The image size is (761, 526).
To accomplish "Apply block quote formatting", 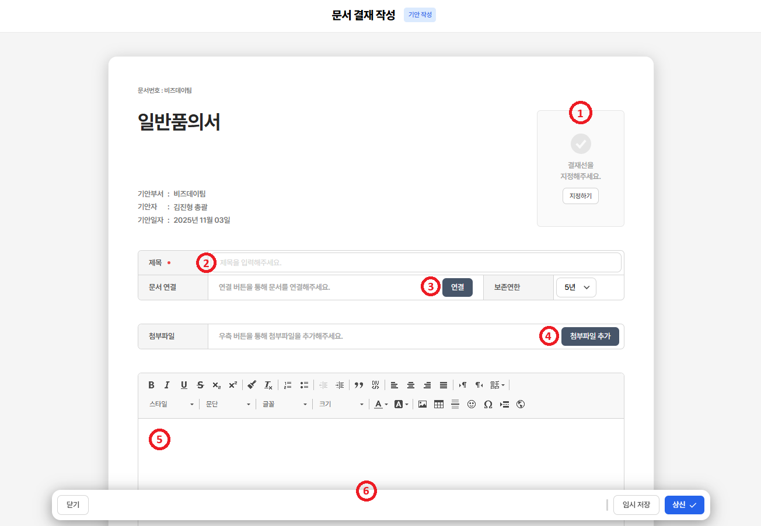I will click(x=359, y=385).
